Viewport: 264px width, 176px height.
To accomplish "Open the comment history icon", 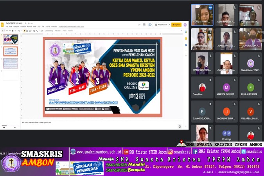I will tap(144, 25).
